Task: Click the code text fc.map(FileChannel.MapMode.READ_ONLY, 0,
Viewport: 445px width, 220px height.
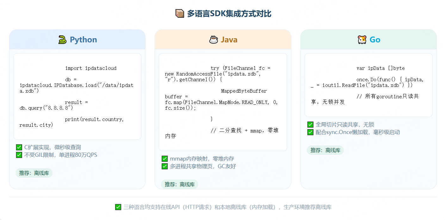Action: (x=221, y=102)
